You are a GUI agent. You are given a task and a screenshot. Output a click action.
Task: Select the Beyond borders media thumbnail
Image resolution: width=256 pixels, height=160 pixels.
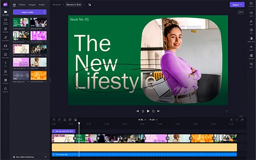point(21,35)
